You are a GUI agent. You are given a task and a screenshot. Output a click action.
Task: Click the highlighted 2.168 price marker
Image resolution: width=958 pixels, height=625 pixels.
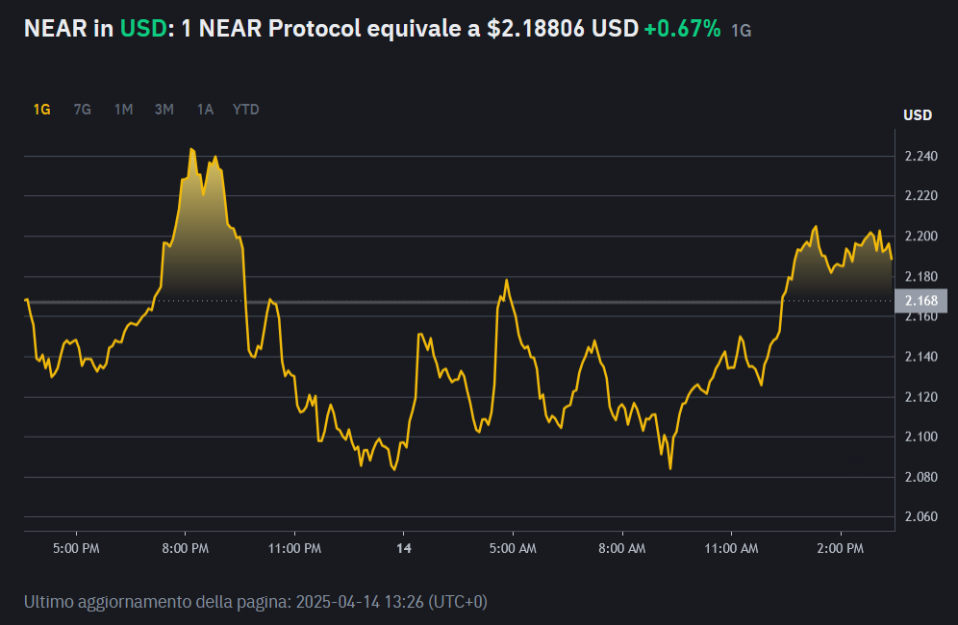[921, 301]
